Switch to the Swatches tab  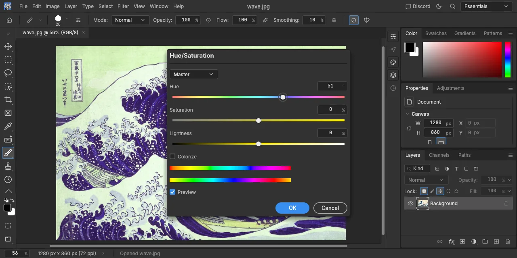436,33
